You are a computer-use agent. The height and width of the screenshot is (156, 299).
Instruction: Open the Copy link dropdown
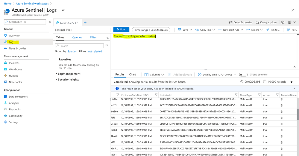[x=205, y=30]
